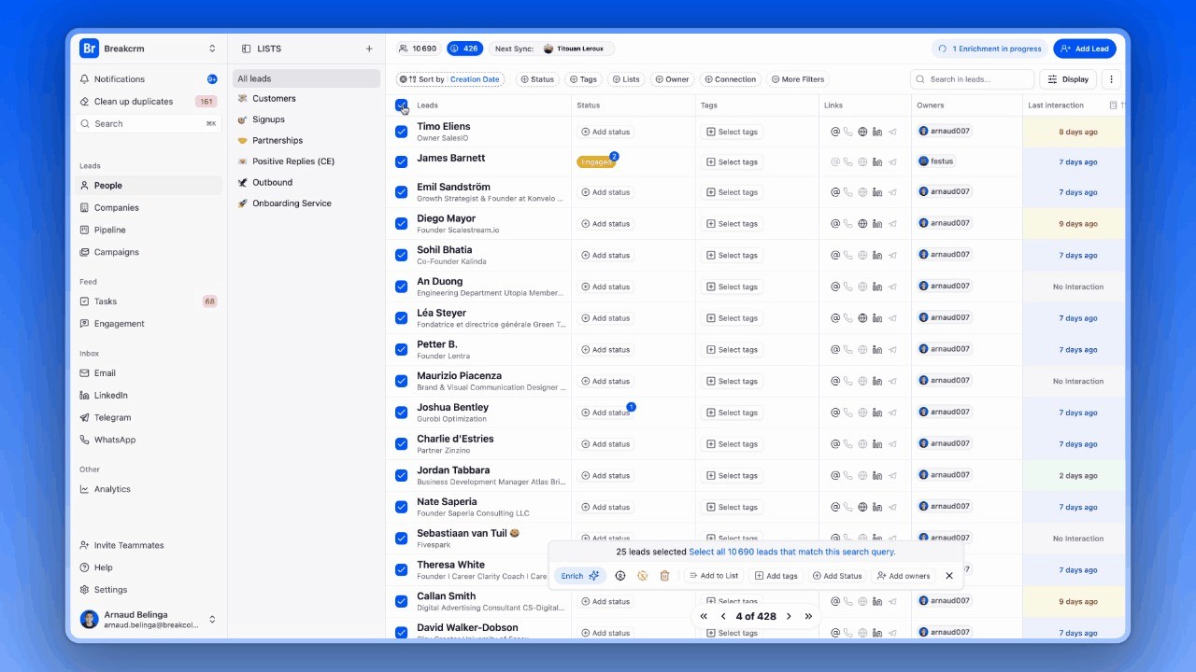Screen dimensions: 1196x672
Task: Collapse the Lists panel using its sidebar icon
Action: 246,49
